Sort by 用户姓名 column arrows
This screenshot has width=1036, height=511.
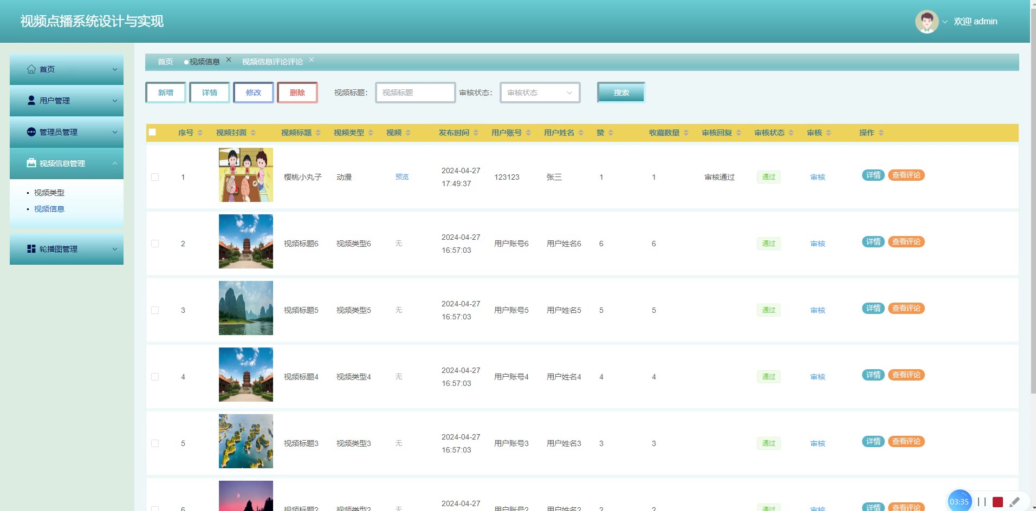tap(581, 133)
